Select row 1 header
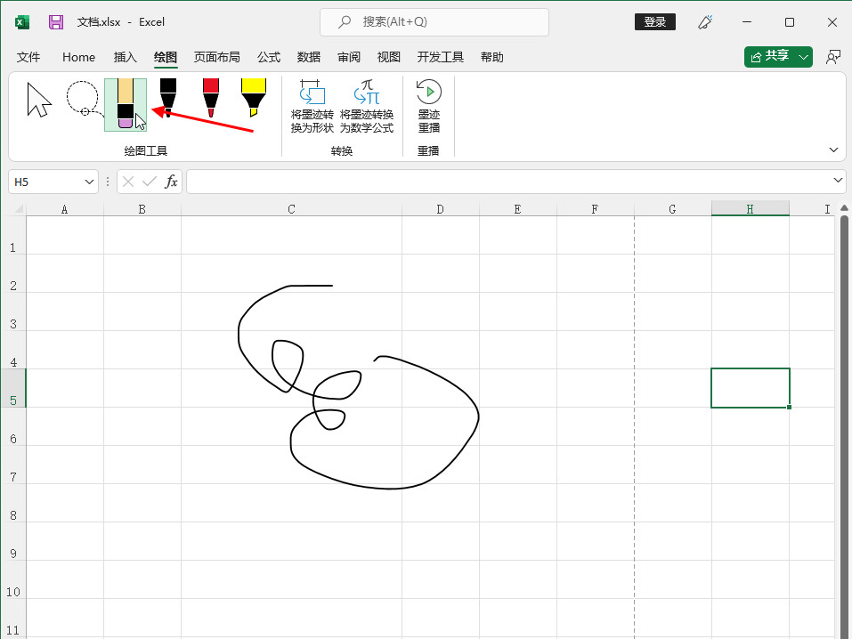Image resolution: width=852 pixels, height=639 pixels. pos(13,235)
